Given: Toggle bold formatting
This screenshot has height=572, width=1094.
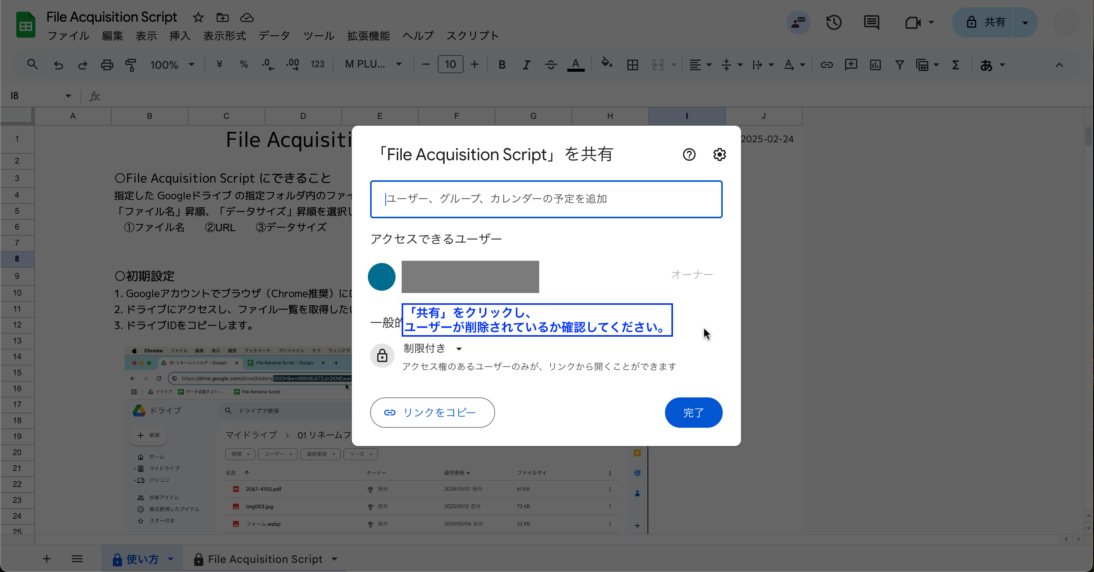Looking at the screenshot, I should click(502, 65).
